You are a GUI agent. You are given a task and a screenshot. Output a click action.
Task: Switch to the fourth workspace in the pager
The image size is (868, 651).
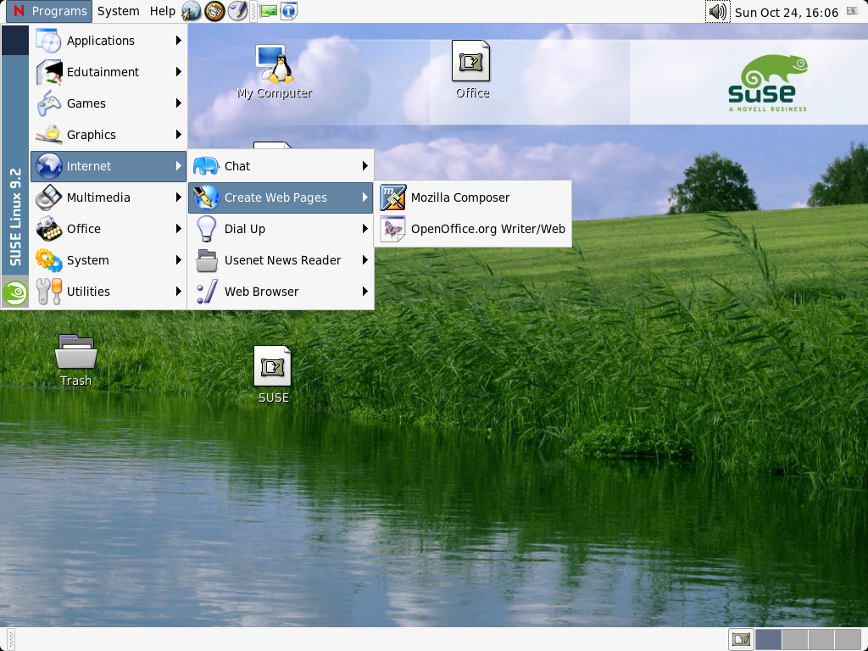[x=847, y=639]
